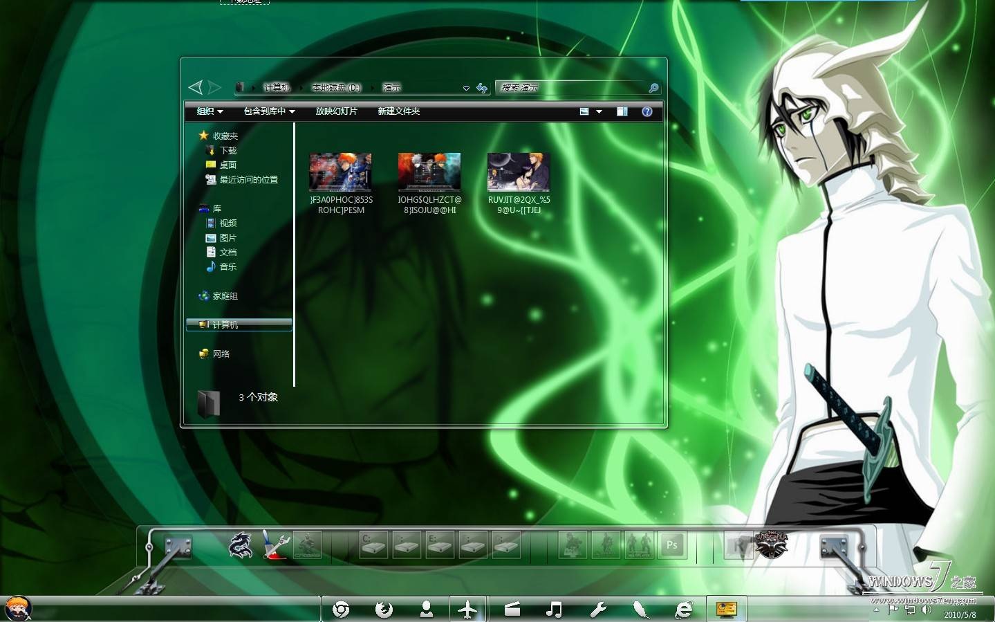Open the 音乐 library

[227, 267]
